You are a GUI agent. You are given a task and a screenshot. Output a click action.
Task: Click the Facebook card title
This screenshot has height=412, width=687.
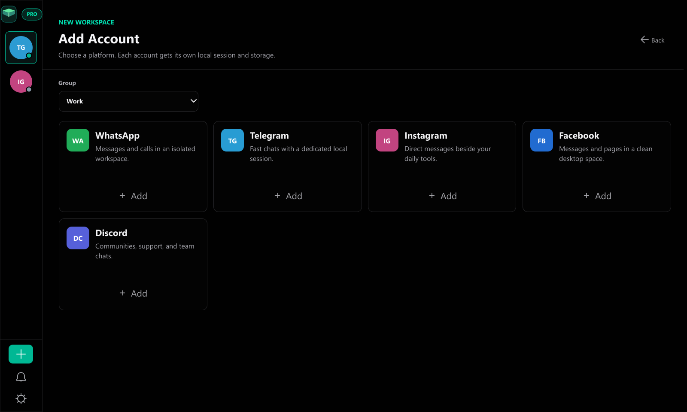click(579, 136)
